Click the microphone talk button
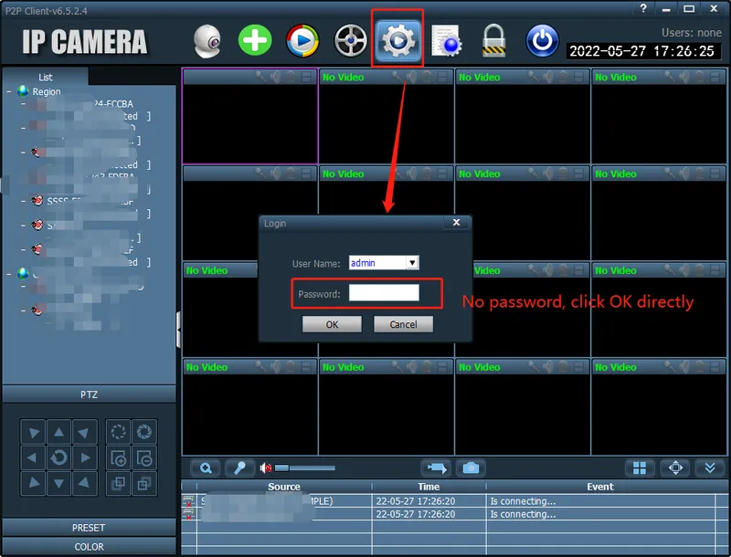Screen dimensions: 731x557 [x=239, y=468]
